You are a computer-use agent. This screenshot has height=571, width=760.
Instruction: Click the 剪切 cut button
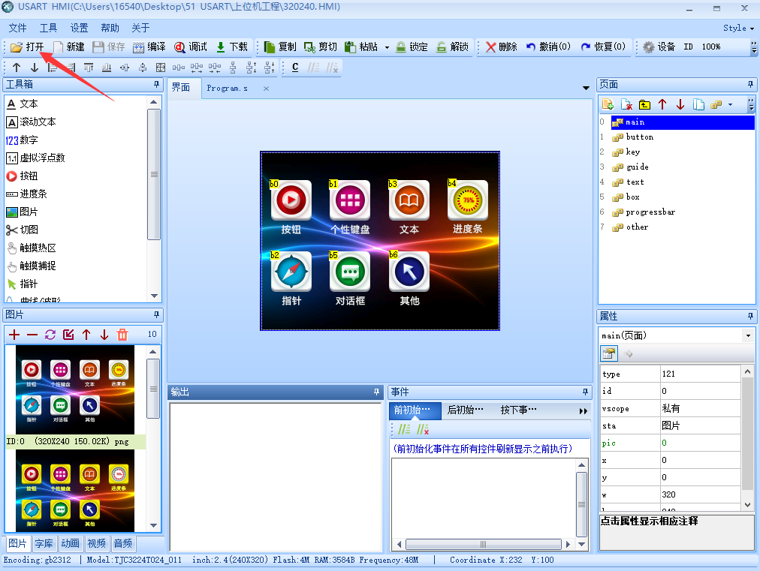click(x=321, y=47)
